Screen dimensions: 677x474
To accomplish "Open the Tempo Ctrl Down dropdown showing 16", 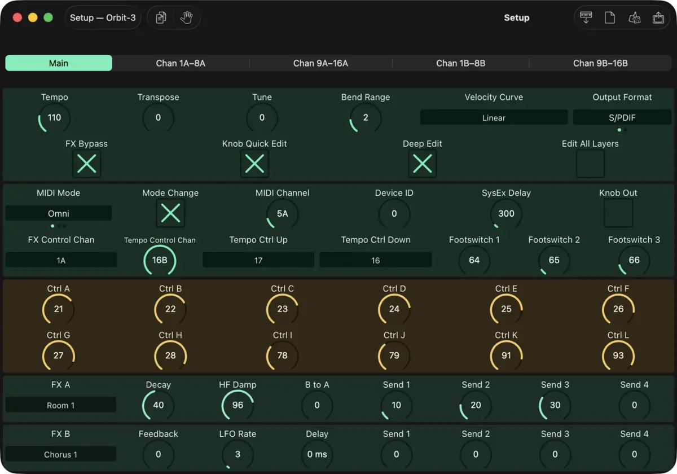I will pos(376,260).
